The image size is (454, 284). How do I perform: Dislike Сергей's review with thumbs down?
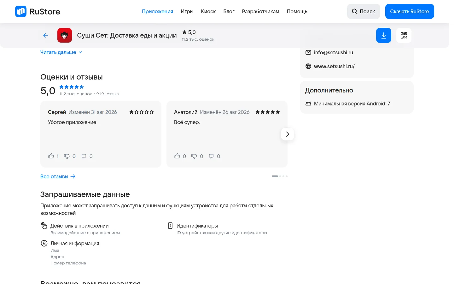(x=67, y=156)
